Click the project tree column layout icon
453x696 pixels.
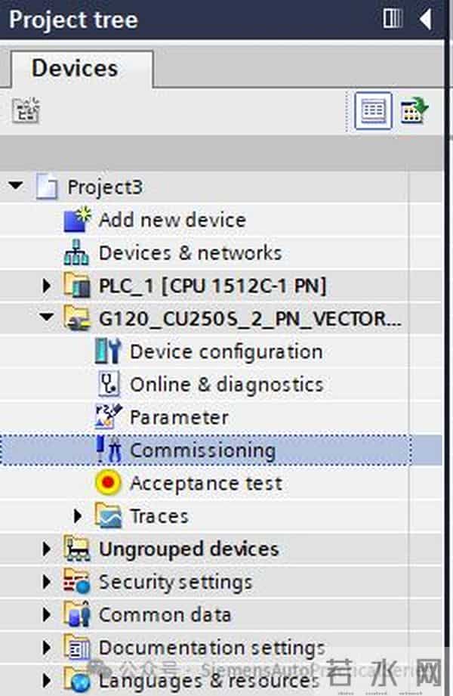pyautogui.click(x=393, y=19)
